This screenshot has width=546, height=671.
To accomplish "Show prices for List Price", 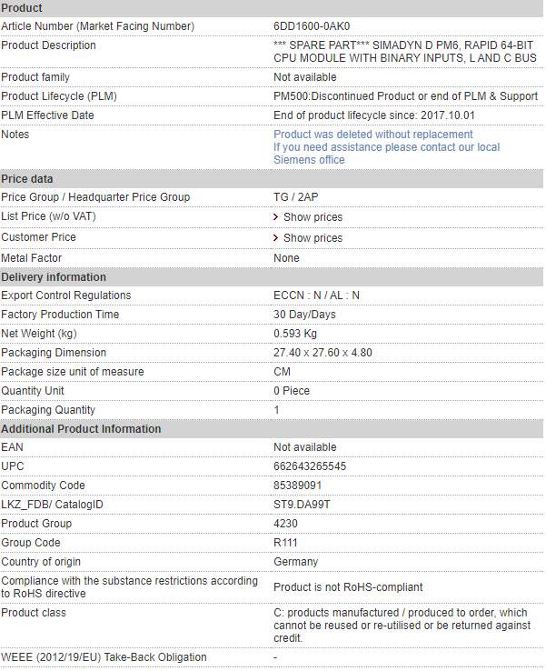I will coord(313,217).
